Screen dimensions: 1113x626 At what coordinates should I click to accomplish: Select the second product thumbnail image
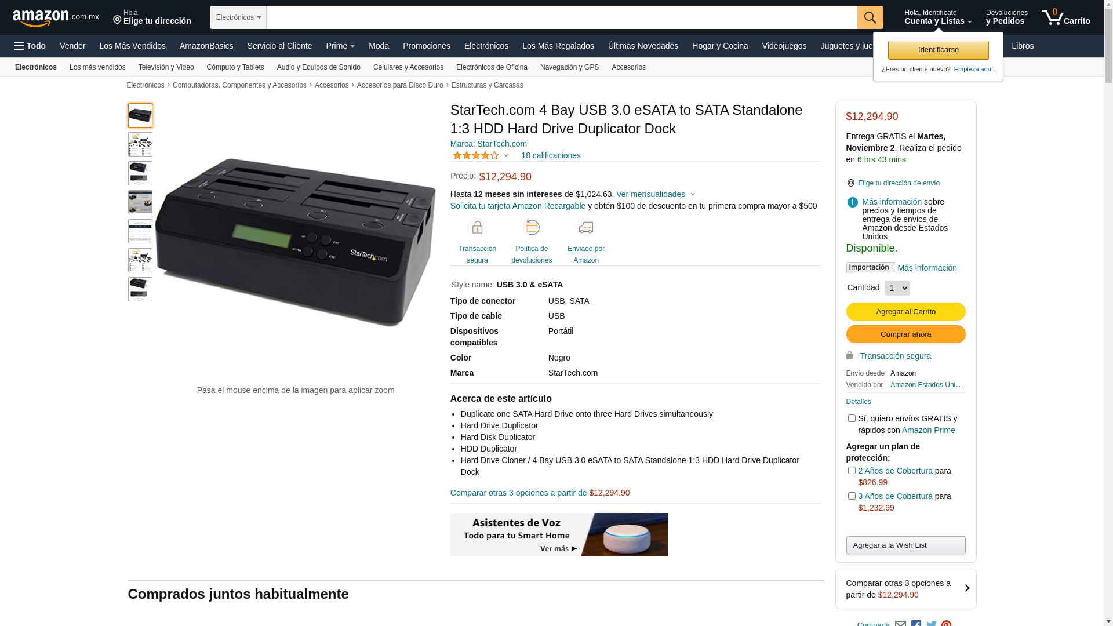point(140,144)
